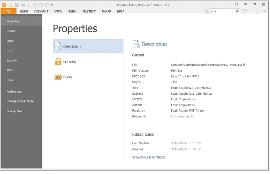Click the next search result arrow
The height and width of the screenshot is (174, 270).
[x=258, y=11]
